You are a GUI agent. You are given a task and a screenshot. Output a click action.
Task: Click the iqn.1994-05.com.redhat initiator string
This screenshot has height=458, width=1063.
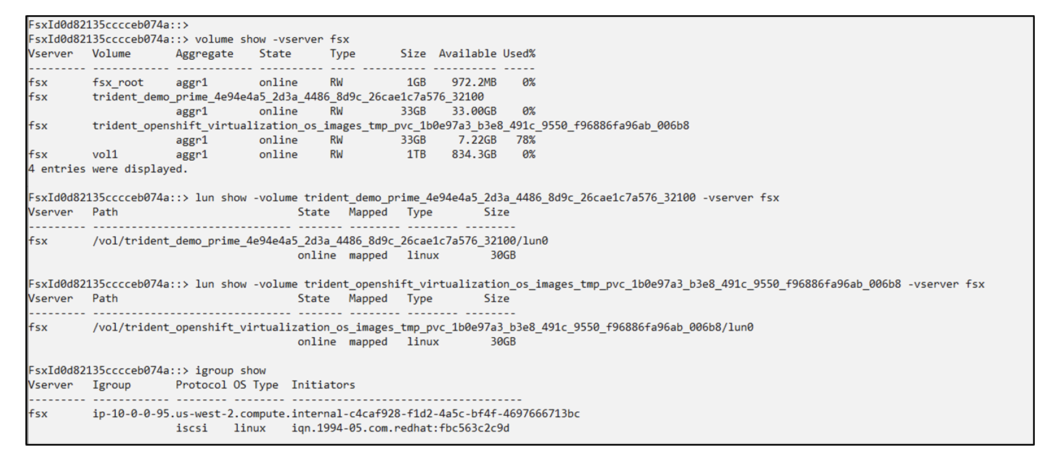pyautogui.click(x=400, y=429)
